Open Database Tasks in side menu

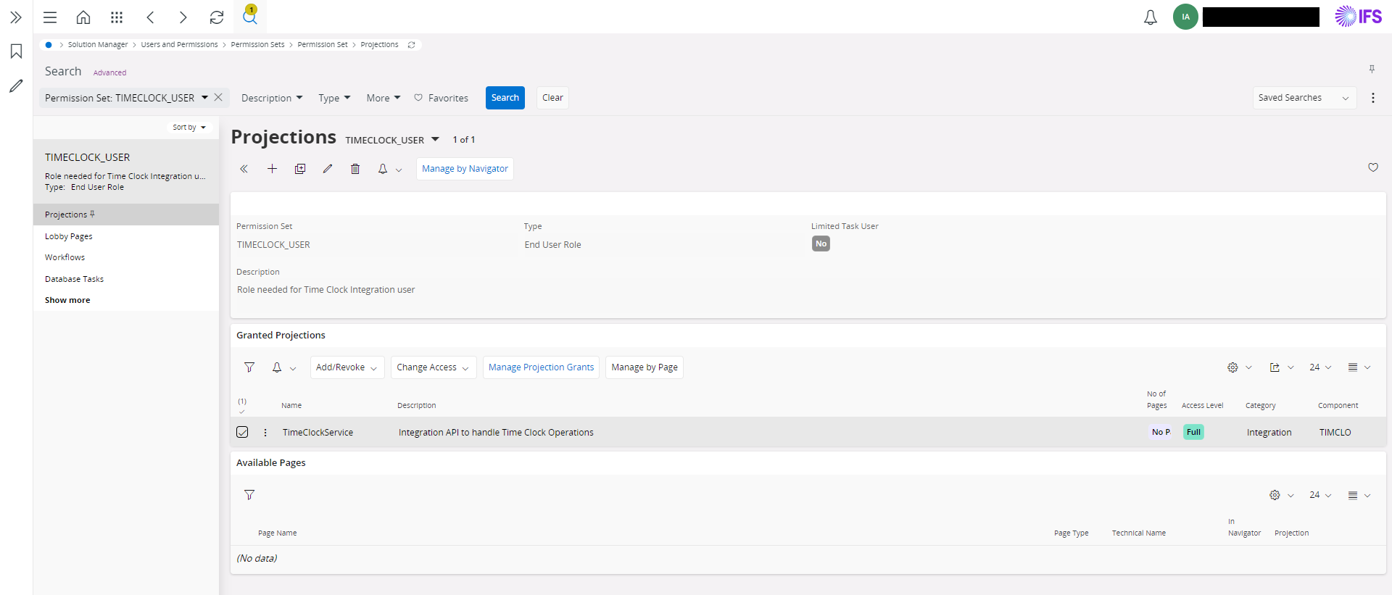(74, 279)
